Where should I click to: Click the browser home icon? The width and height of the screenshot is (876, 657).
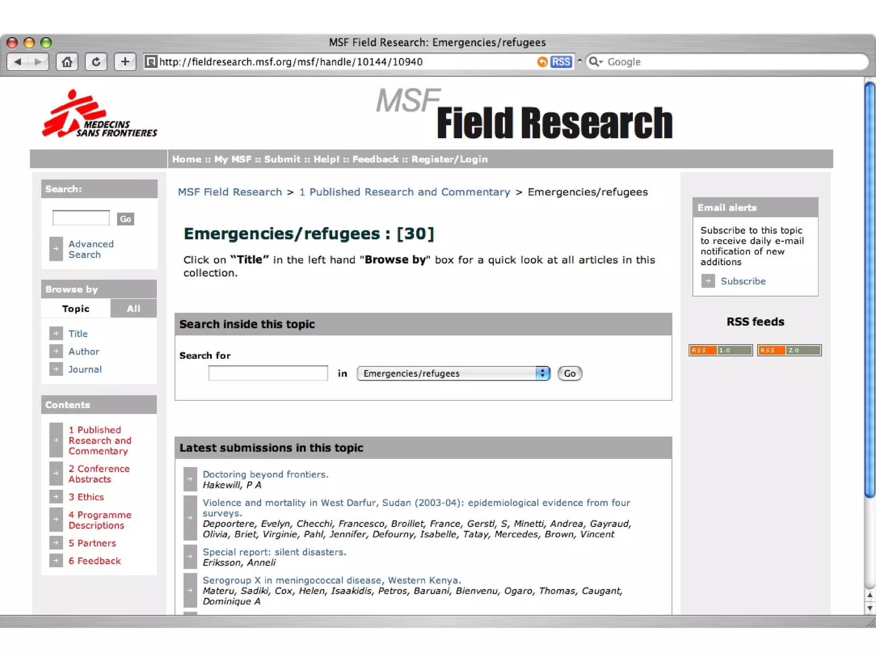67,62
